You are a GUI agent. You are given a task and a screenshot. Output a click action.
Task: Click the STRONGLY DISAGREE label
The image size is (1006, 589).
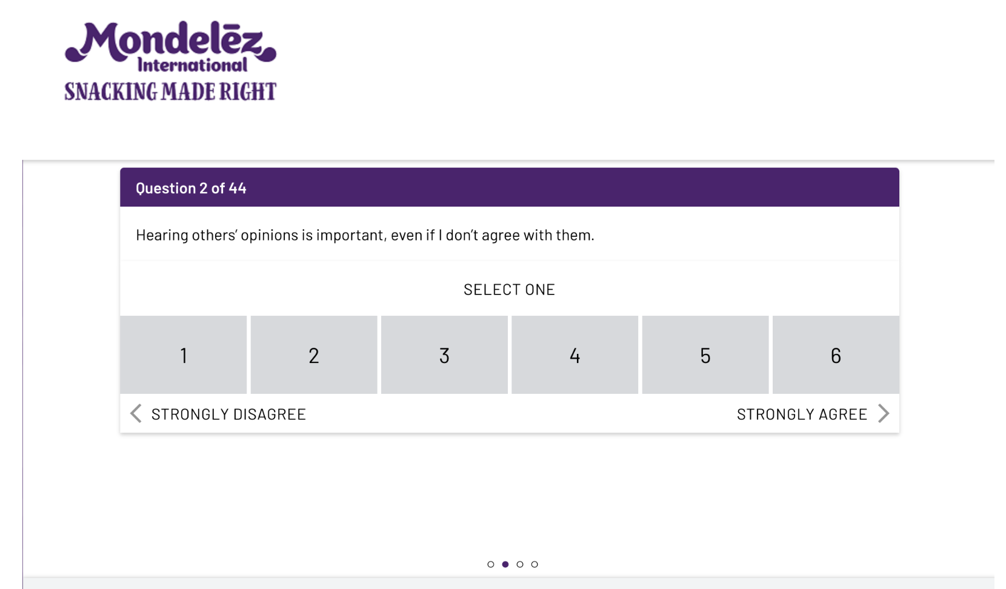click(228, 414)
